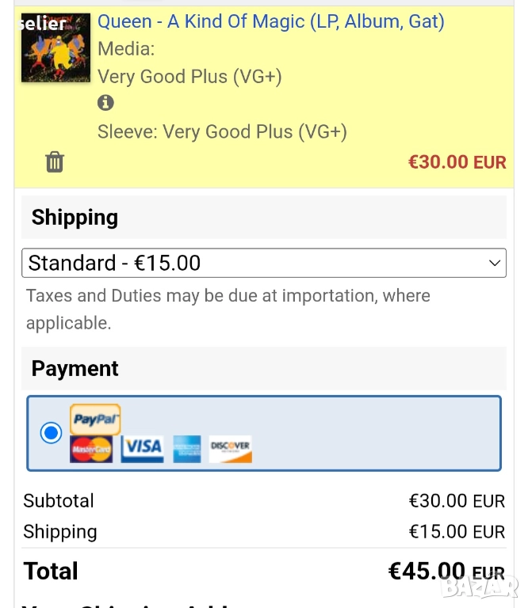Click the Subtotal label

59,501
